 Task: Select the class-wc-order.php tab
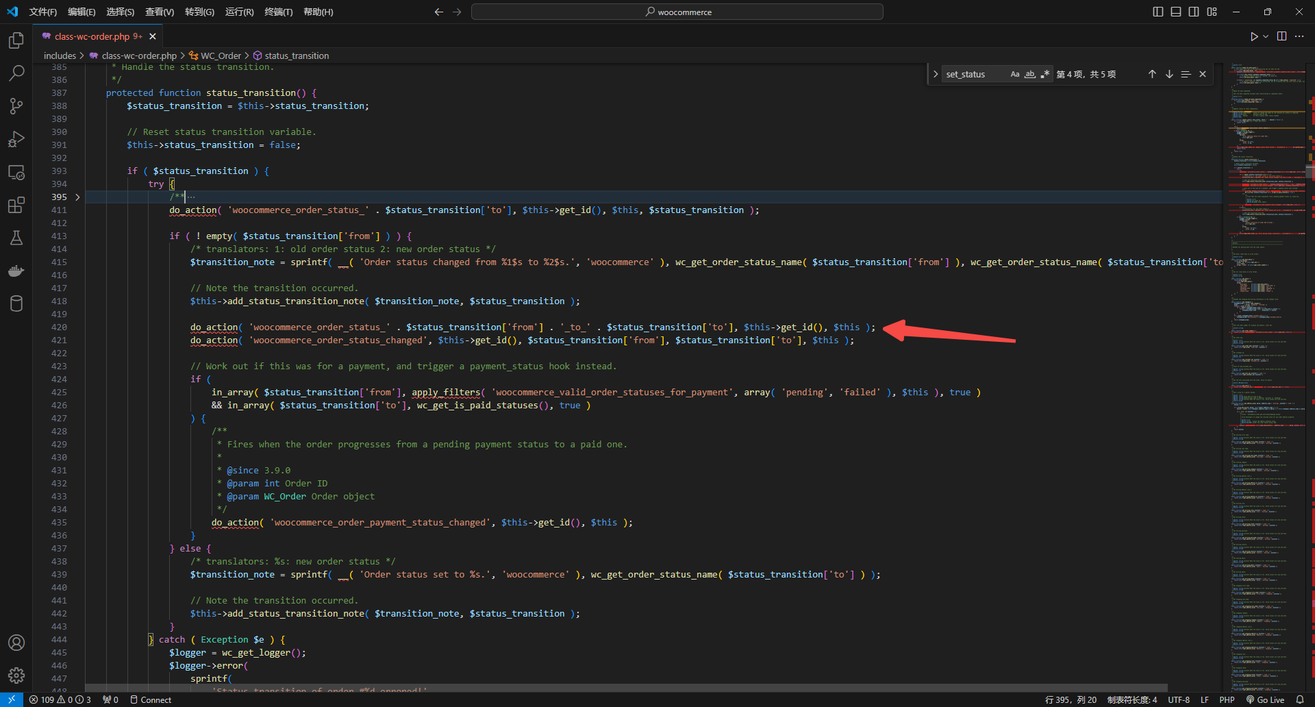[x=92, y=36]
